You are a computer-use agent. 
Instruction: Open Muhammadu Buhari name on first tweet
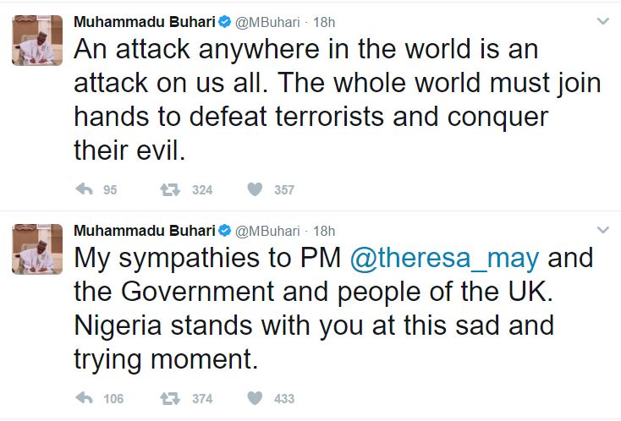coord(144,20)
